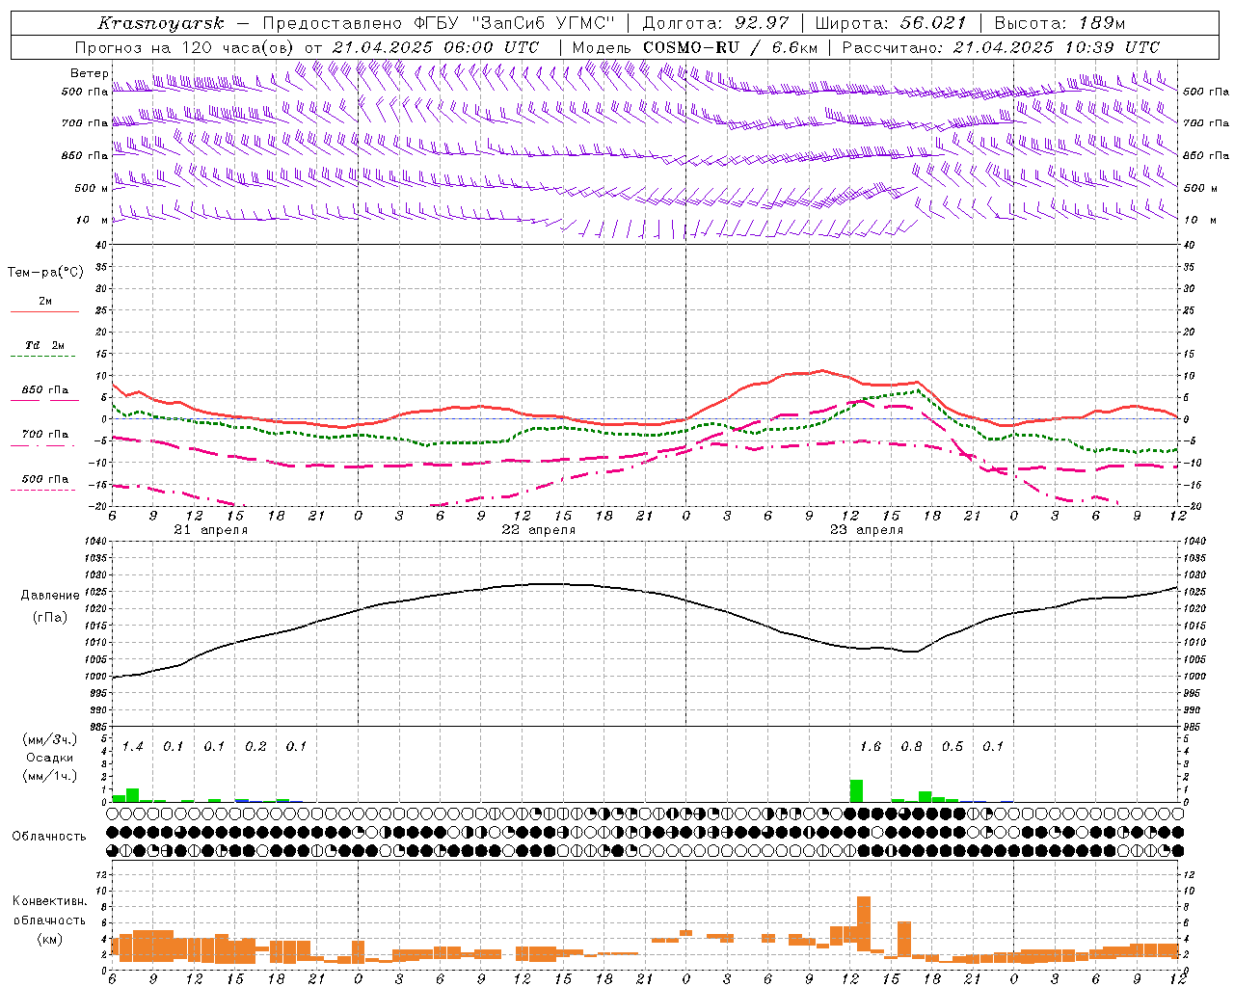Click the dashed line sample under the Td 2м legend
This screenshot has width=1234, height=987.
pyautogui.click(x=42, y=356)
